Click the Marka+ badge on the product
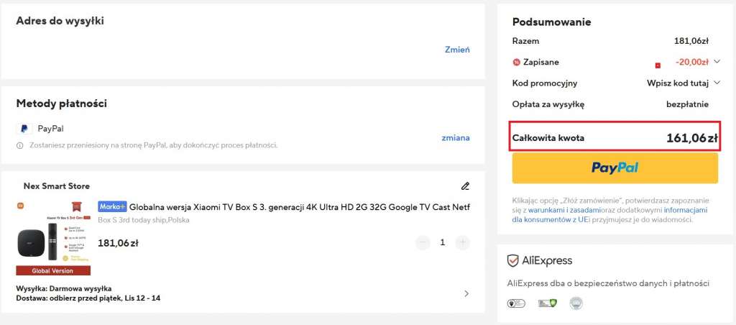The height and width of the screenshot is (325, 736). 112,206
